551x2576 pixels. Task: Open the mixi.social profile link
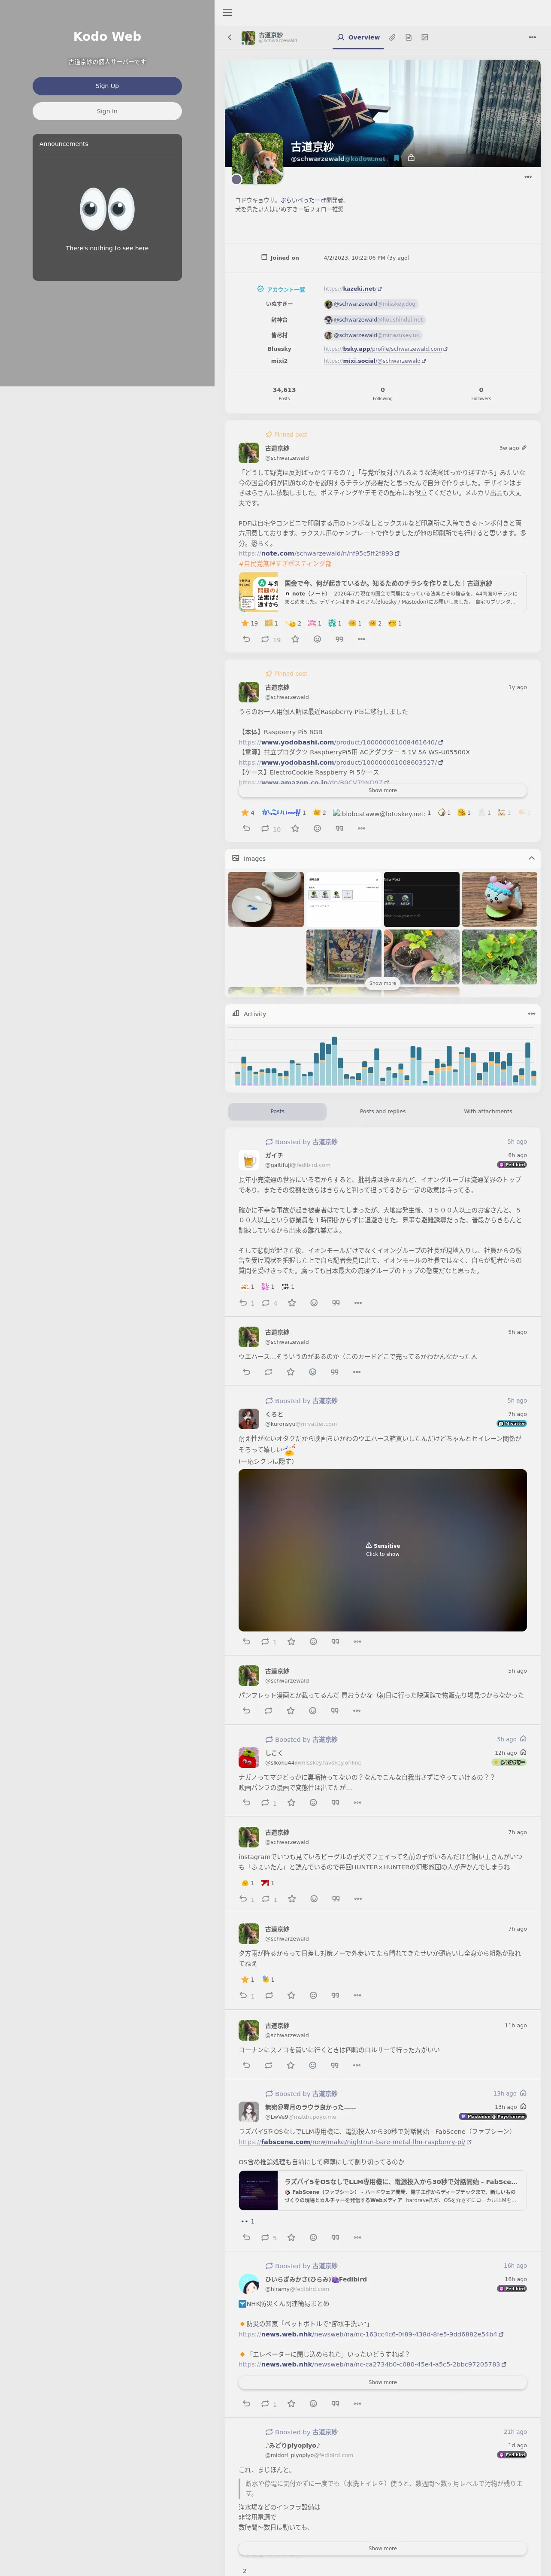click(x=374, y=361)
